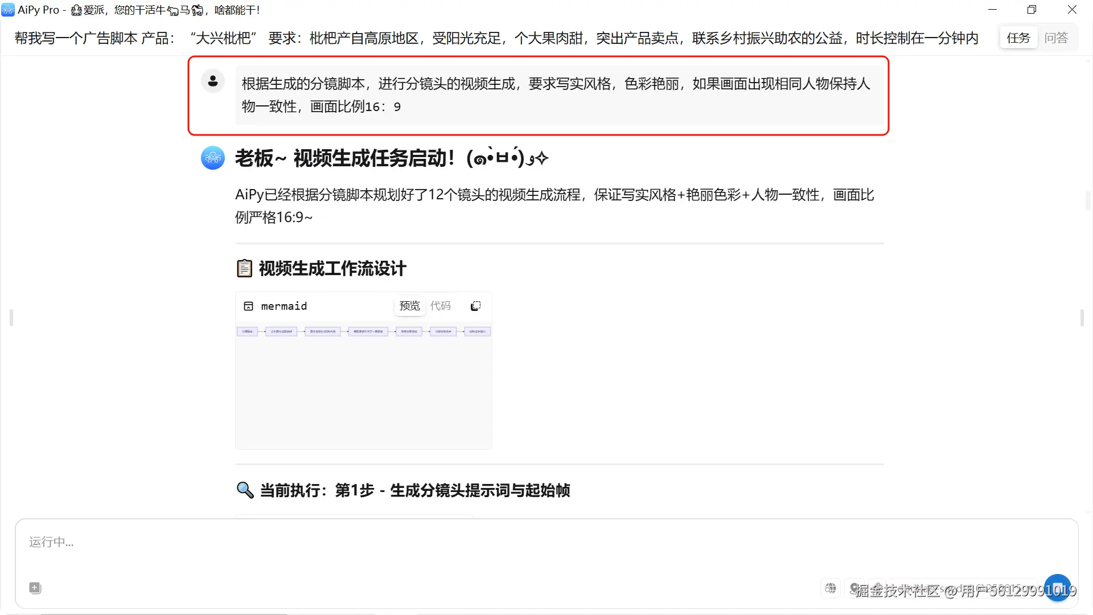The width and height of the screenshot is (1093, 615).
Task: Click the AiPy Pro app logo
Action: (8, 10)
